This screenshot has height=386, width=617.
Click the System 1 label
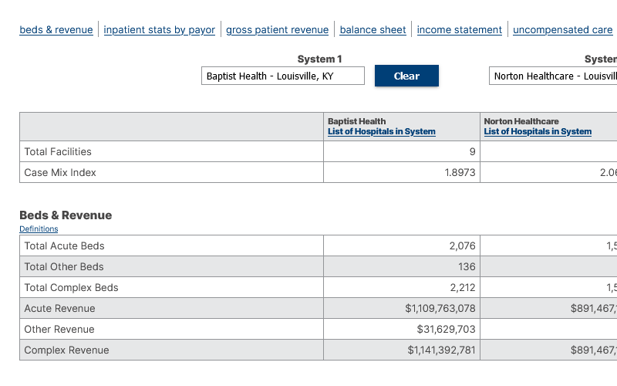[x=319, y=59]
